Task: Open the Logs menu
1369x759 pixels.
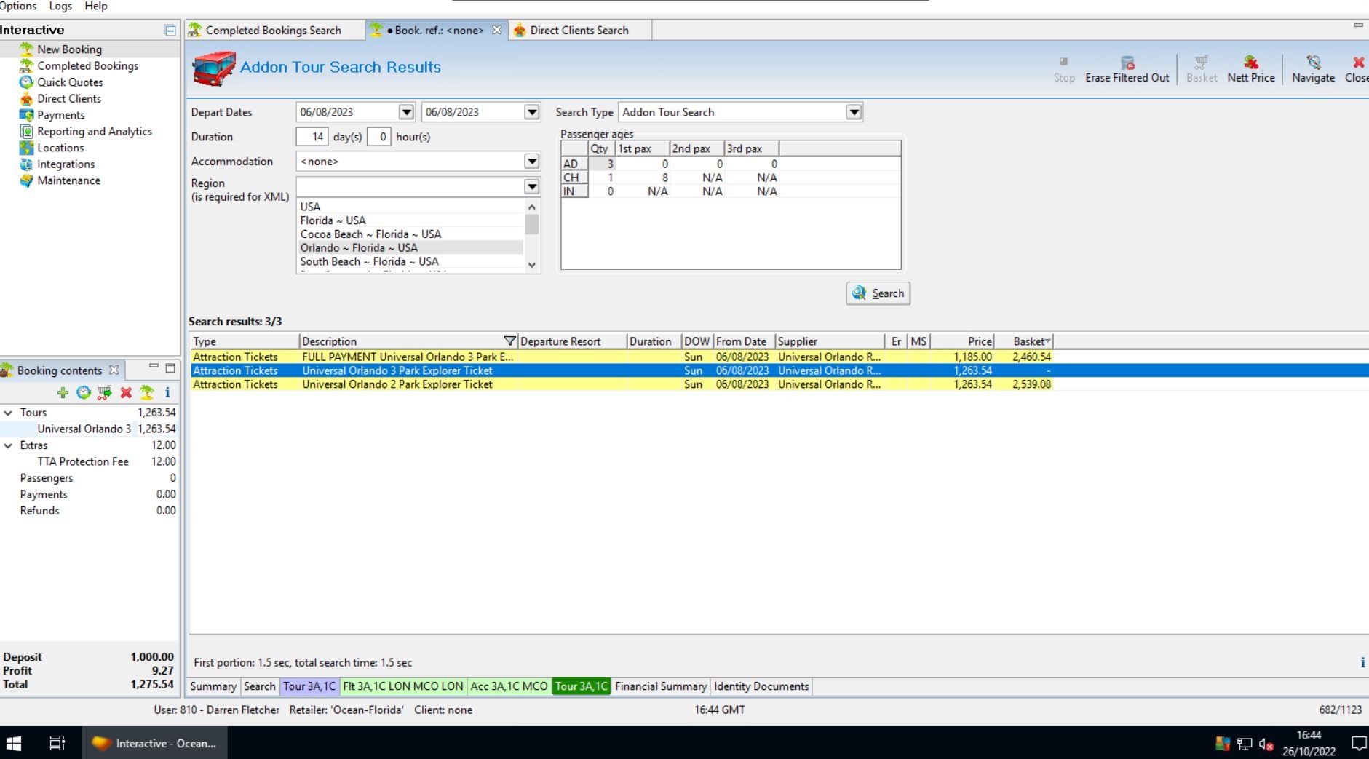Action: 60,7
